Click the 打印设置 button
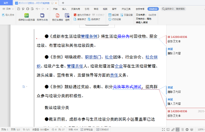This screenshot has width=205, height=132. coord(115,19)
